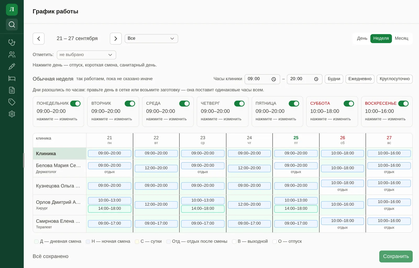
Task: Go to next week arrow
Action: pyautogui.click(x=116, y=39)
